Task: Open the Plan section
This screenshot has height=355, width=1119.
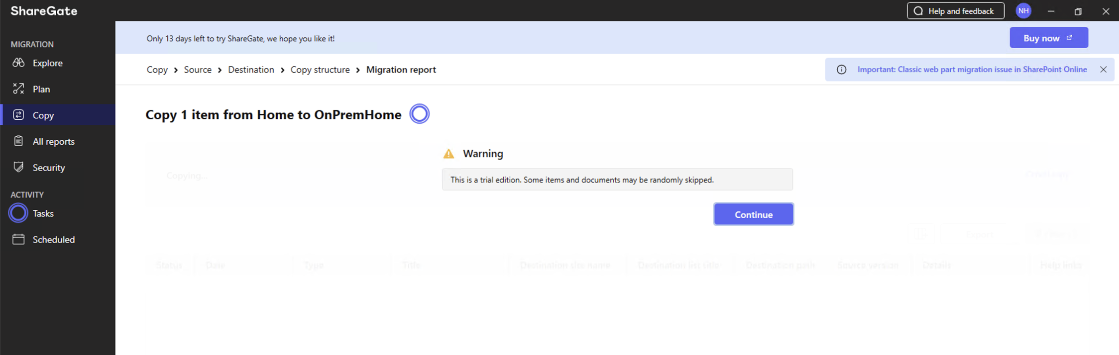Action: (x=58, y=89)
